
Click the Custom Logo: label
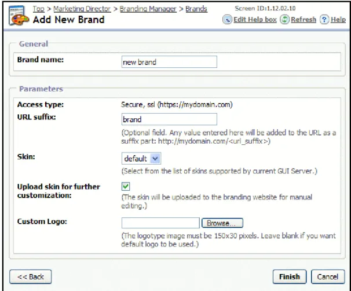42,221
